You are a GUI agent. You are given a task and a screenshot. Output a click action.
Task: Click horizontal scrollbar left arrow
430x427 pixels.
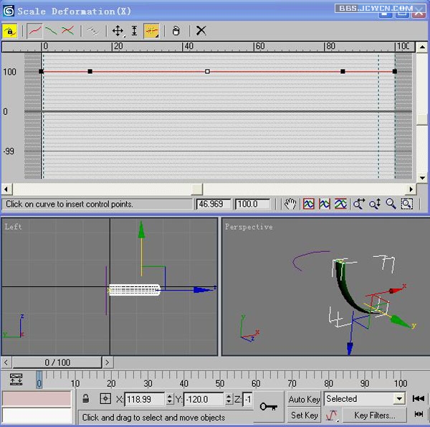(x=6, y=189)
